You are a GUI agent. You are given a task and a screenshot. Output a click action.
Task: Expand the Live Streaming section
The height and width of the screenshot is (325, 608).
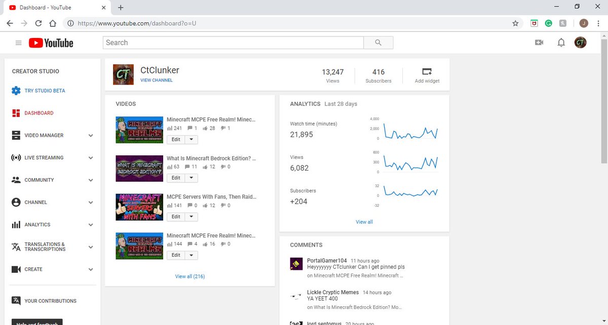tap(91, 157)
